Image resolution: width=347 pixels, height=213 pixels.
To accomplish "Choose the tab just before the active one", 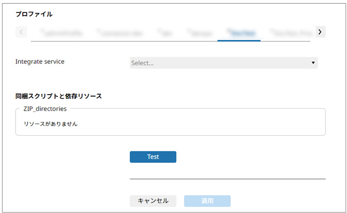I will [x=199, y=32].
